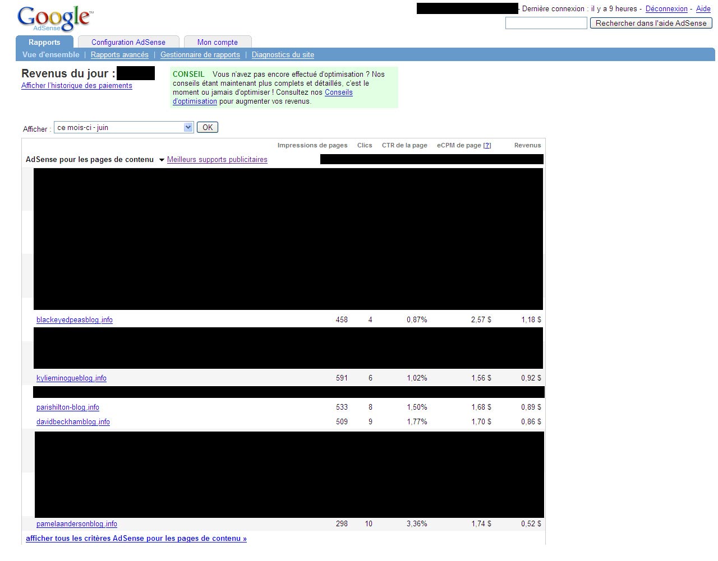Open the Aide link
The image size is (718, 561).
tap(703, 8)
